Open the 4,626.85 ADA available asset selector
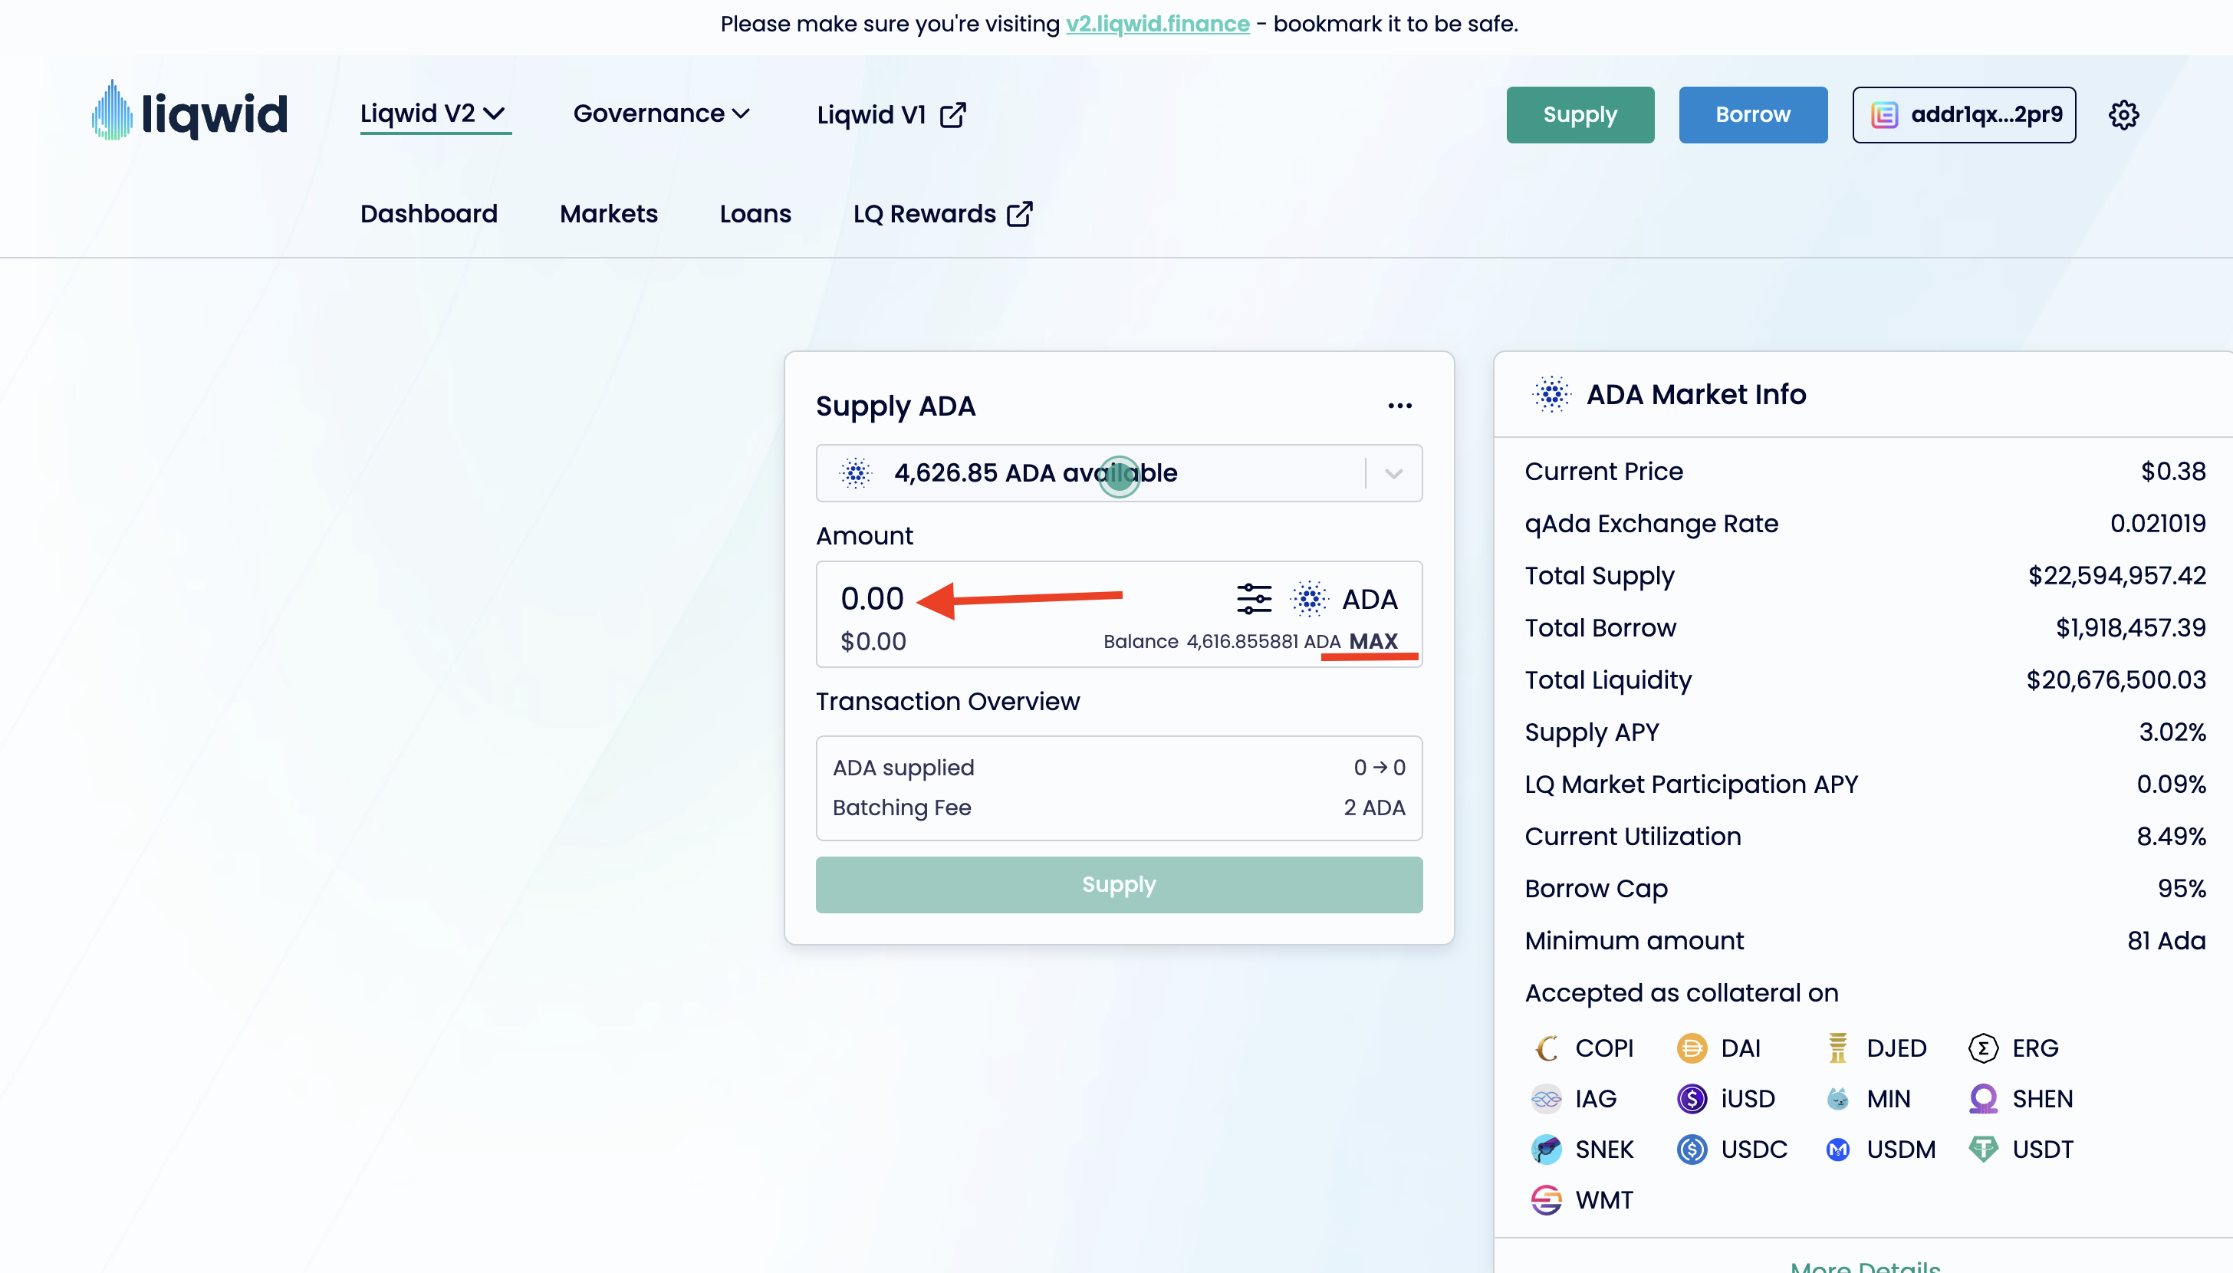The height and width of the screenshot is (1273, 2233). point(1119,473)
